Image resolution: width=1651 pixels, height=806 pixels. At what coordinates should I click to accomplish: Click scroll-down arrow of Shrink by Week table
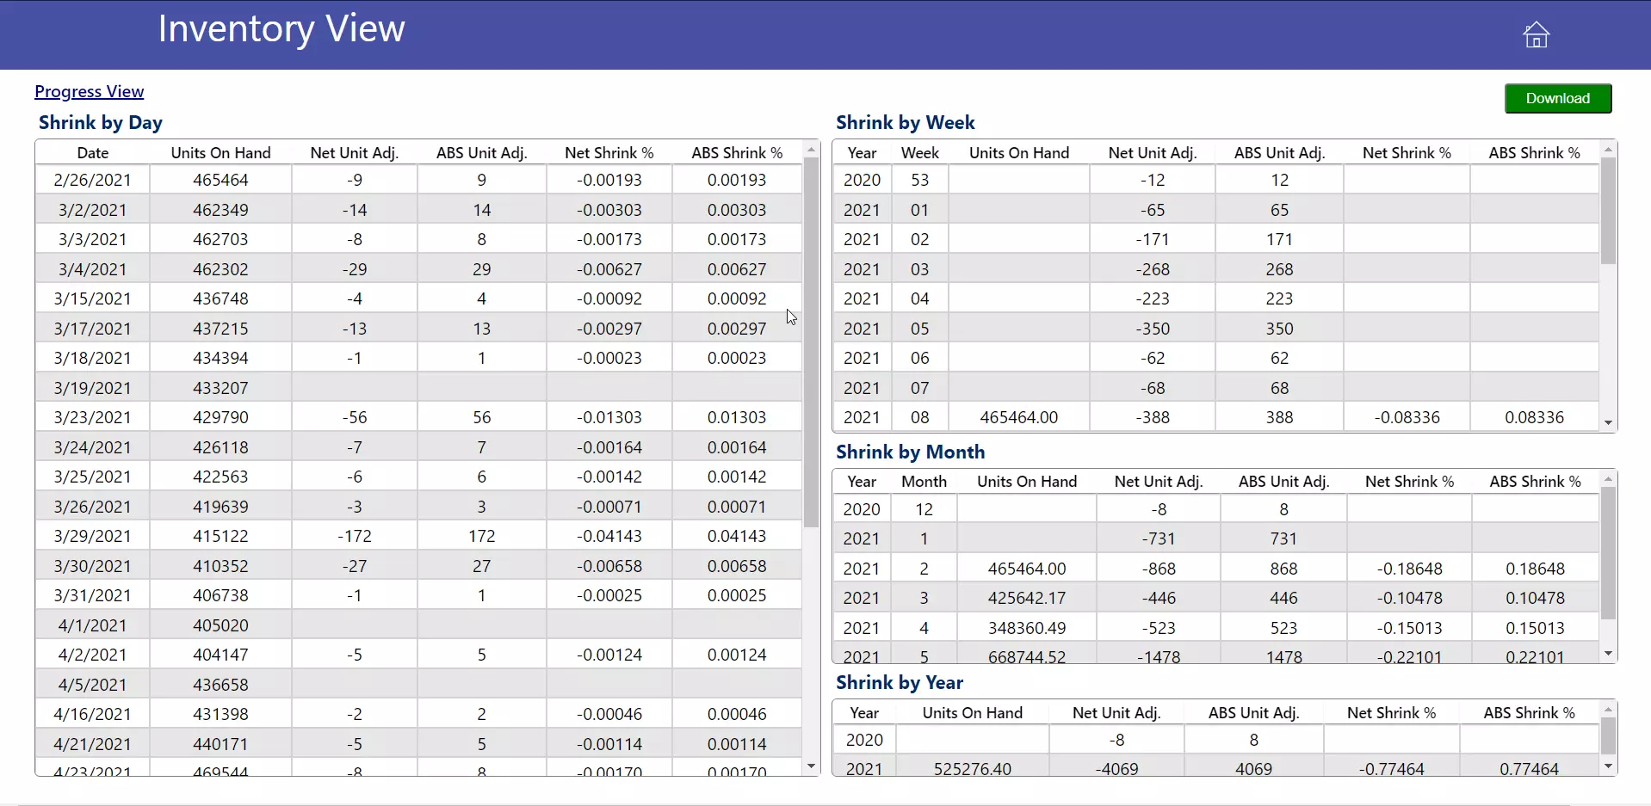(1608, 422)
